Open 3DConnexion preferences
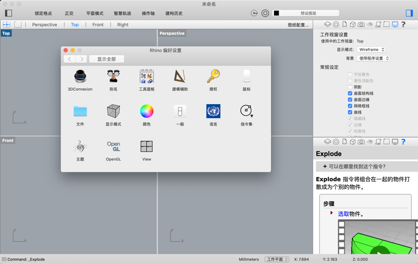418x264 pixels. point(80,77)
